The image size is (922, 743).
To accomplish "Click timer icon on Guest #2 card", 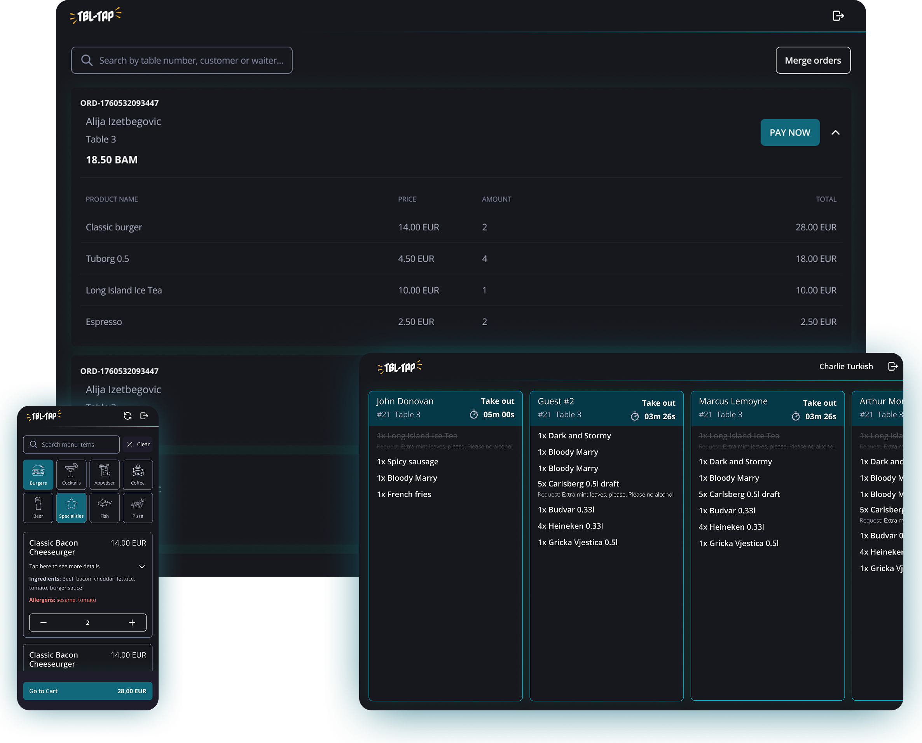I will (x=635, y=416).
